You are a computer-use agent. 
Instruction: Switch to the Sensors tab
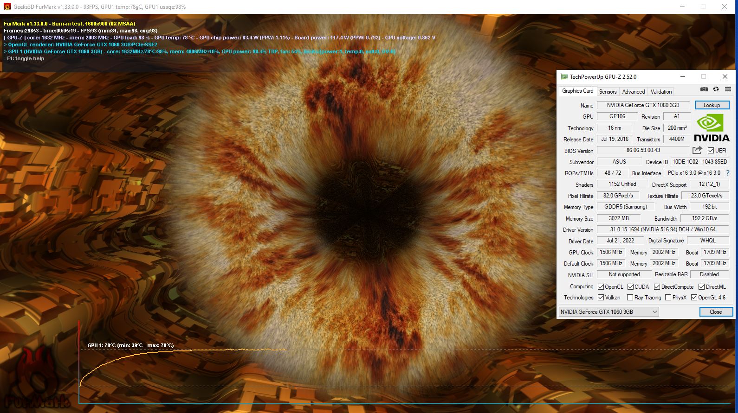608,92
